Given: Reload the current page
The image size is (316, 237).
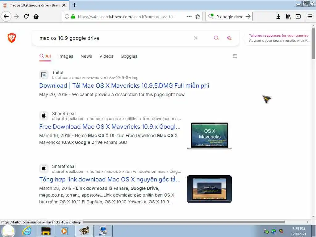Looking at the screenshot, I should (x=26, y=16).
